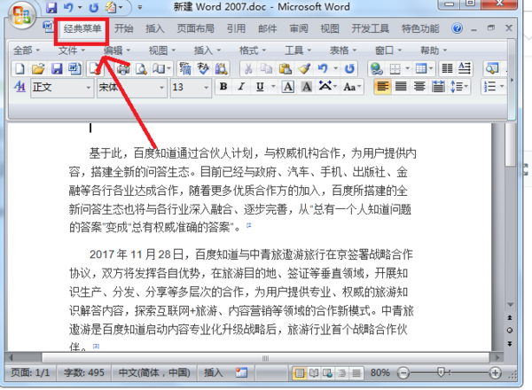
Task: Apply character border icon A
Action: tap(287, 87)
